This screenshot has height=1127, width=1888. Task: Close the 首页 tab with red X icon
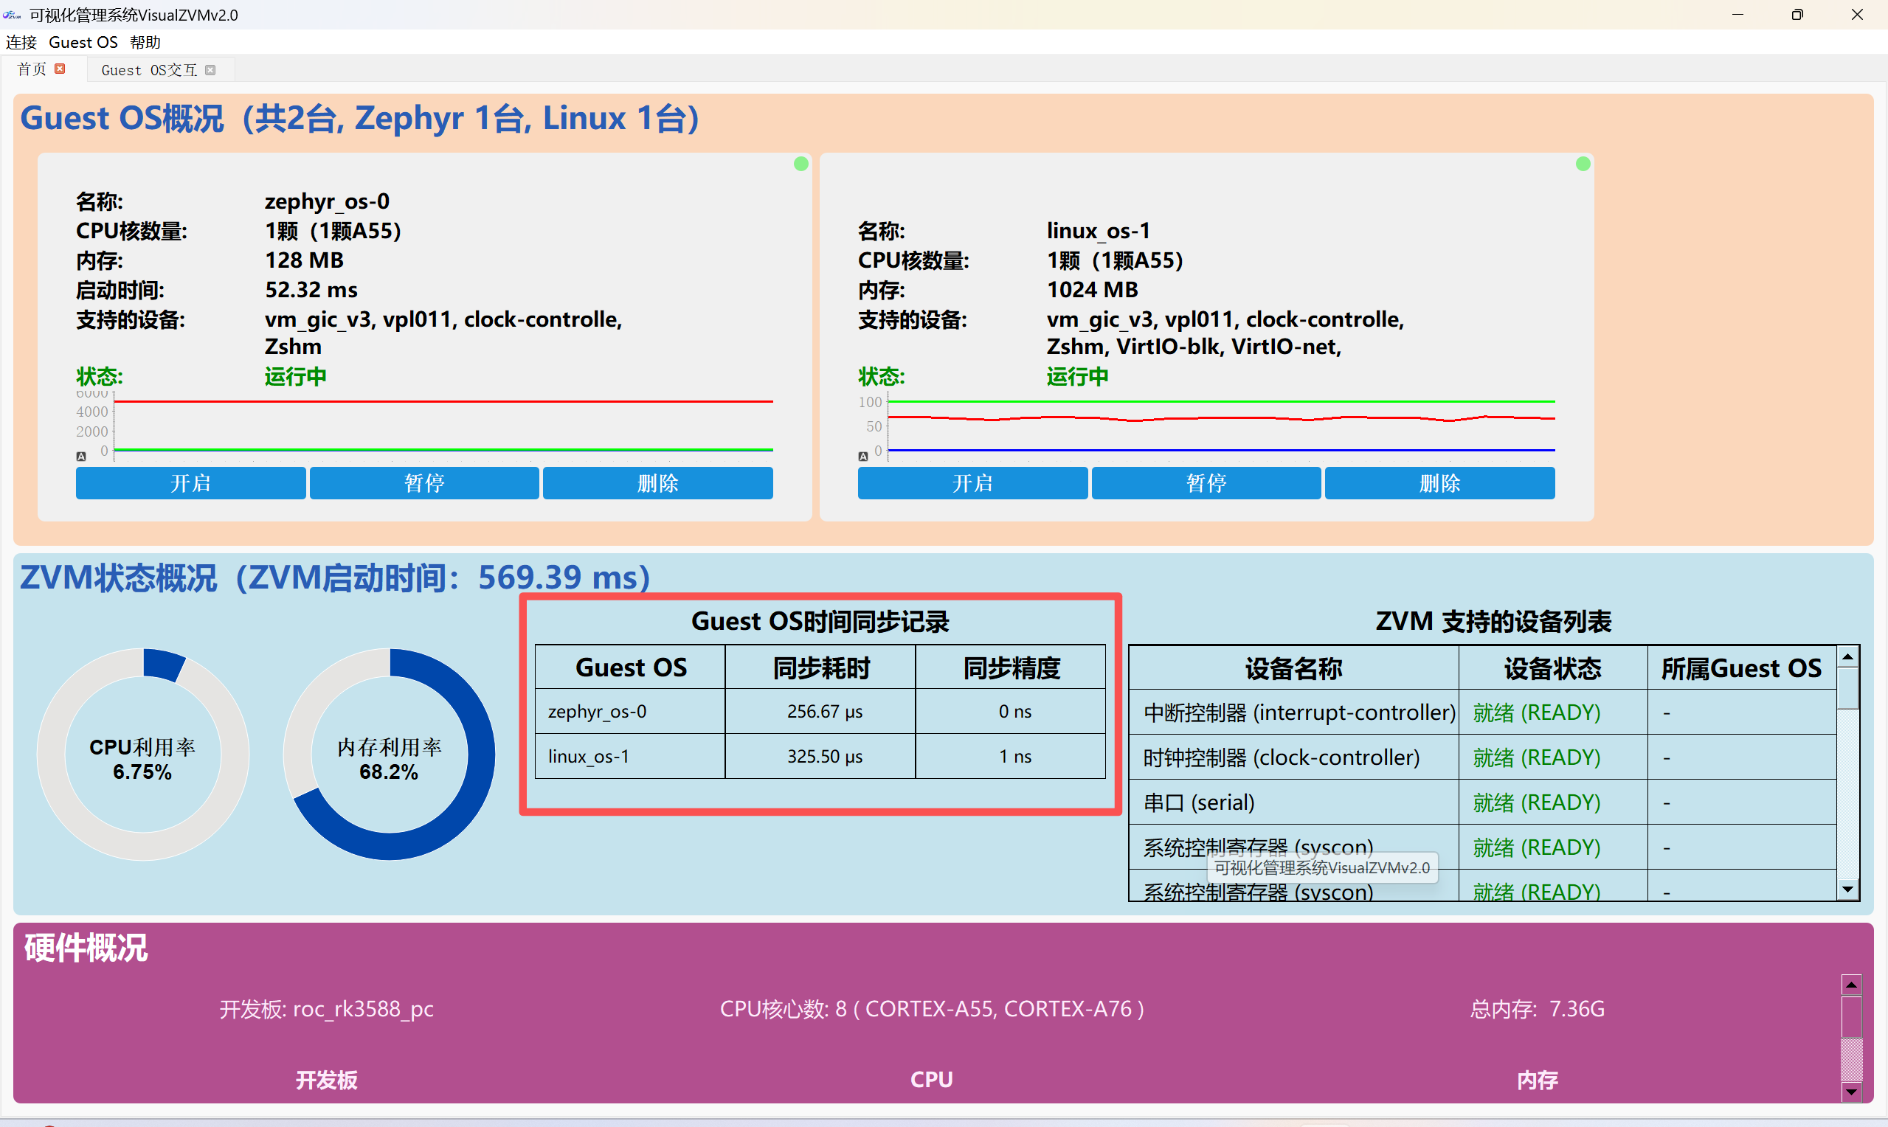[x=60, y=69]
